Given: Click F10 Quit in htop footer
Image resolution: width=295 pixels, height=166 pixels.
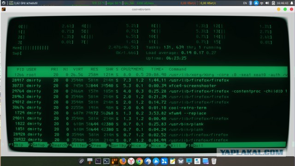Looking at the screenshot, I should pos(195,145).
